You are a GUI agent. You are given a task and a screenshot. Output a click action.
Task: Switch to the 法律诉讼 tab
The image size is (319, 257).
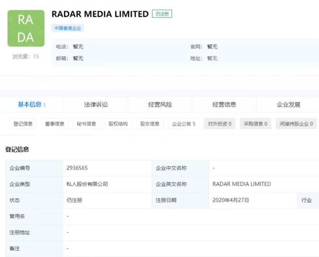[x=96, y=104]
